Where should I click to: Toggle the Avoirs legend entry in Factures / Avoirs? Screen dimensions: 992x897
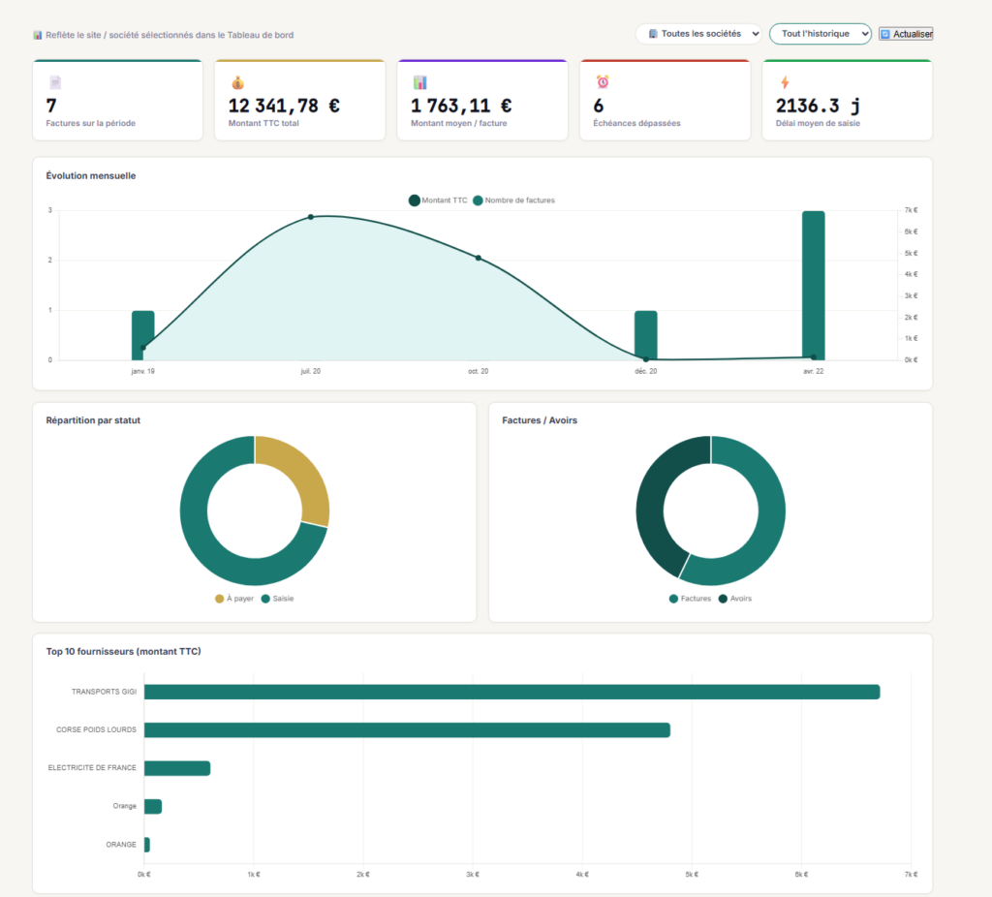click(x=735, y=599)
